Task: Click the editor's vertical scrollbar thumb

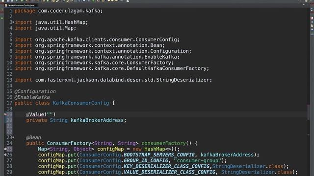Action: (309, 112)
